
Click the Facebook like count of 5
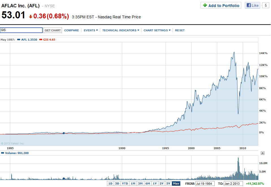coord(266,6)
